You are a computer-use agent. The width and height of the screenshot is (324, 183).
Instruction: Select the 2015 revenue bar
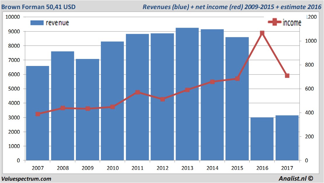pyautogui.click(x=237, y=99)
